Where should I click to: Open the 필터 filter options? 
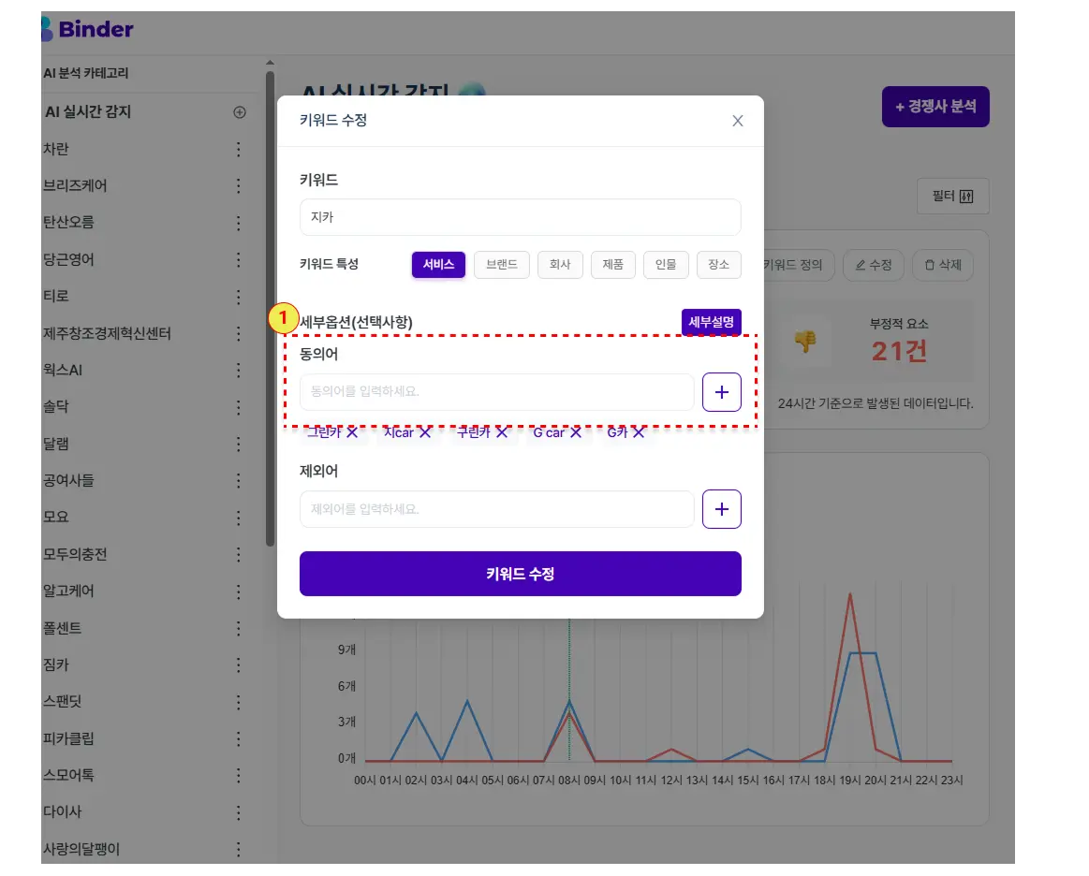click(x=952, y=197)
